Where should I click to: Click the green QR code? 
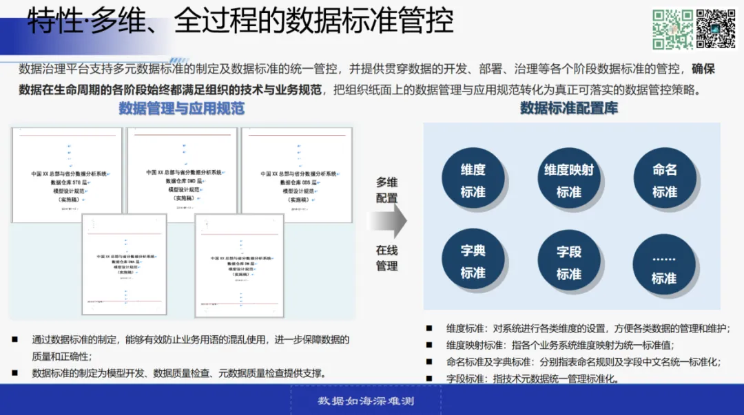672,30
